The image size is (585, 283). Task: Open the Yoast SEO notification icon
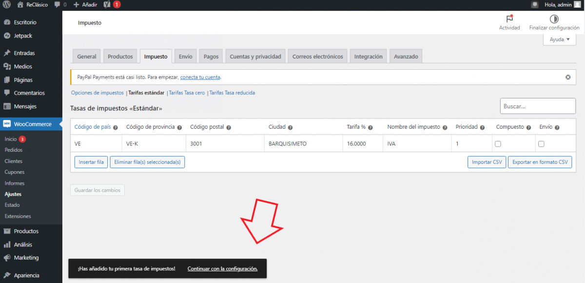click(x=107, y=4)
